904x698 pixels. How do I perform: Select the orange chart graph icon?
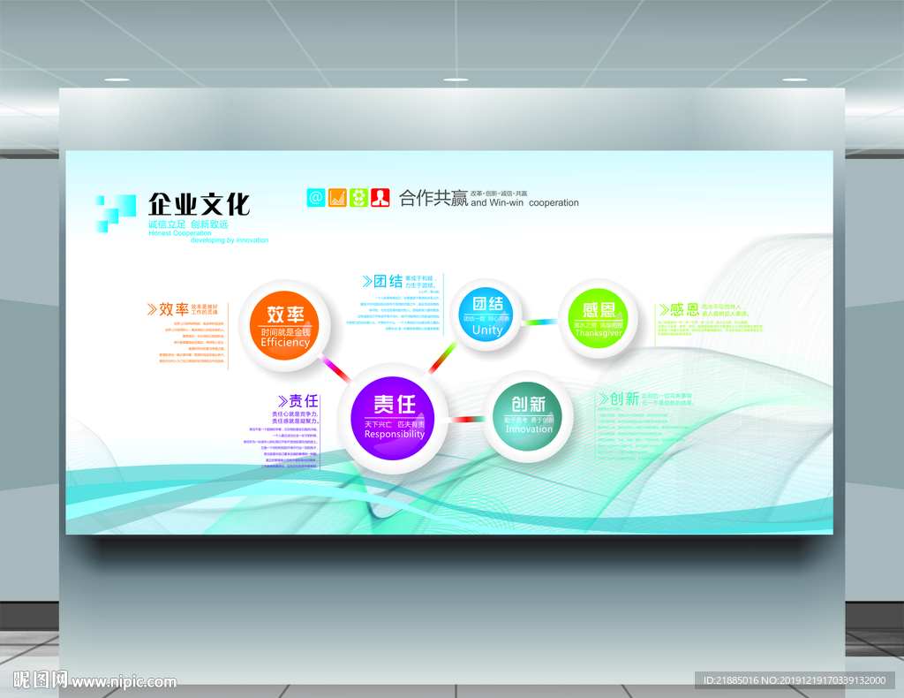tap(337, 198)
